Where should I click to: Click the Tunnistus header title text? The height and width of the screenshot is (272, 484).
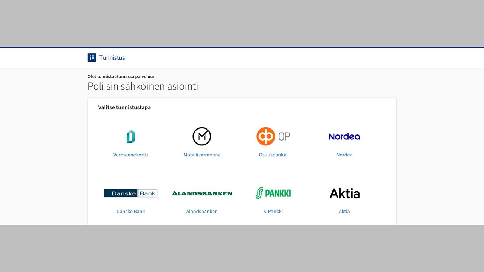click(112, 58)
